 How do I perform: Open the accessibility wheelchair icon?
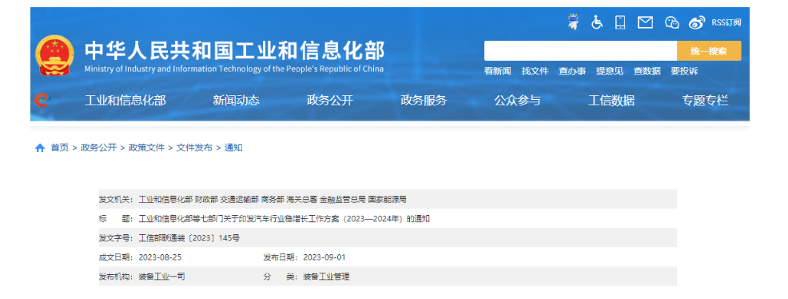point(596,22)
